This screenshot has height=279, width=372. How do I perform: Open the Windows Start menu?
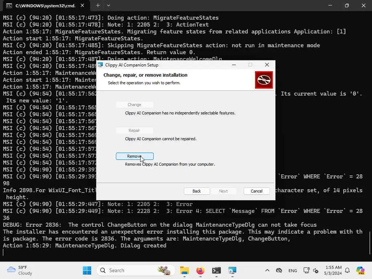[87, 270]
